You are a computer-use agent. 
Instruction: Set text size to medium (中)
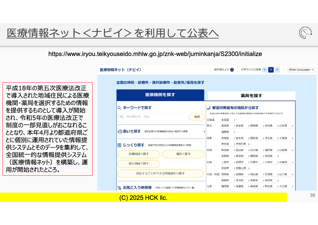271,70
